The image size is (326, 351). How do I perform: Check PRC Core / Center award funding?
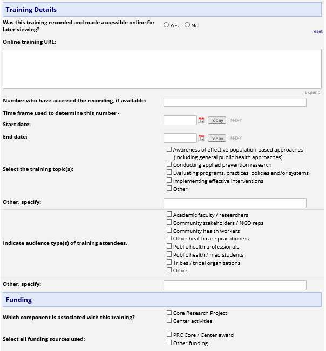click(169, 335)
